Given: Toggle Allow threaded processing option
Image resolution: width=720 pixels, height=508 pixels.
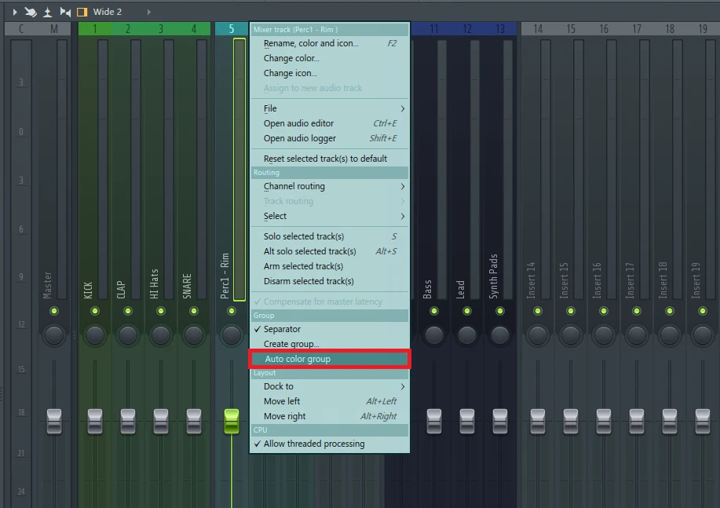Looking at the screenshot, I should (x=314, y=444).
